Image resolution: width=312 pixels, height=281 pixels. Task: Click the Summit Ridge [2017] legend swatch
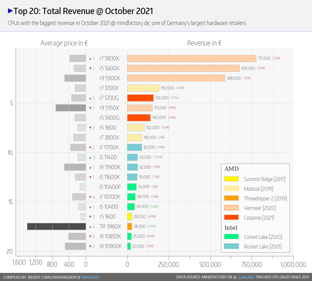point(231,179)
